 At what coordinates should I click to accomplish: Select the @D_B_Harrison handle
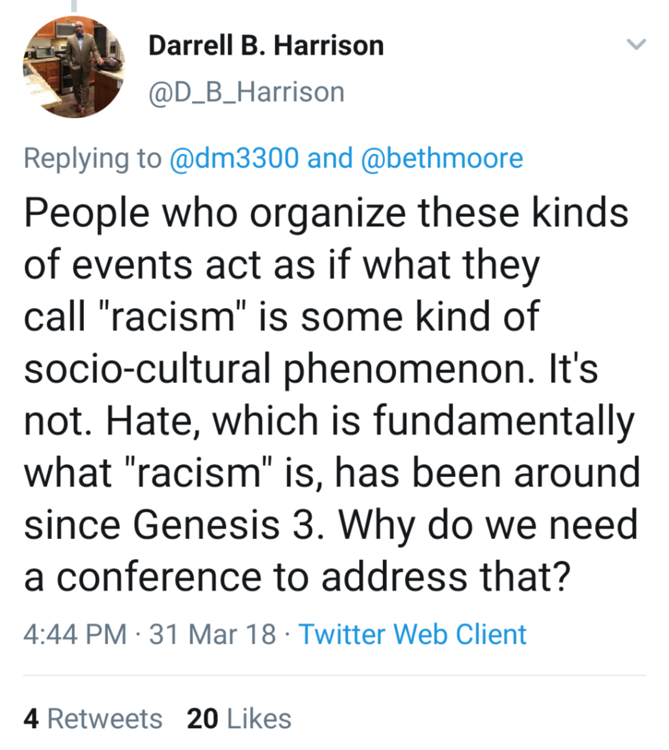tap(247, 92)
